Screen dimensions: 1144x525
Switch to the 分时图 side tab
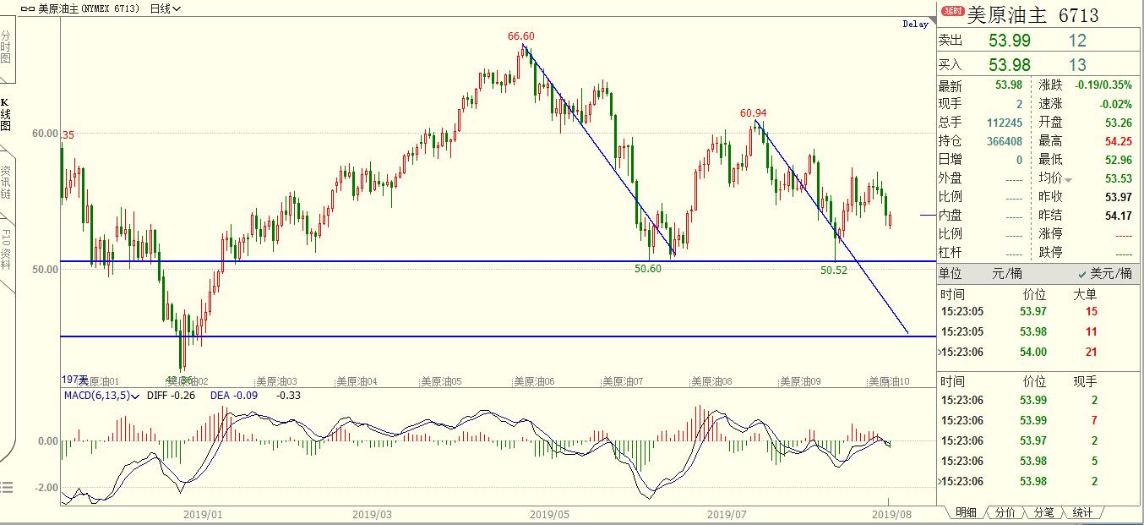coord(7,47)
